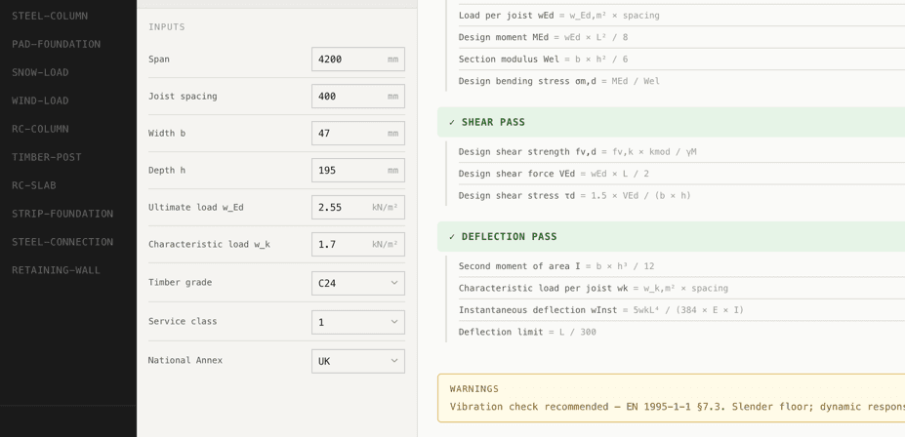
Task: Click the Joist spacing input field
Action: pos(358,96)
